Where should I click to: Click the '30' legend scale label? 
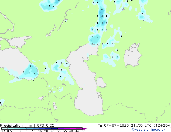point(59,131)
